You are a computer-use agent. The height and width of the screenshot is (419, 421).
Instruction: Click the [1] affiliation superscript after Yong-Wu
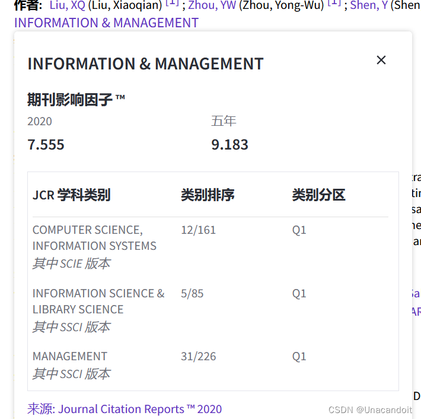(x=334, y=3)
